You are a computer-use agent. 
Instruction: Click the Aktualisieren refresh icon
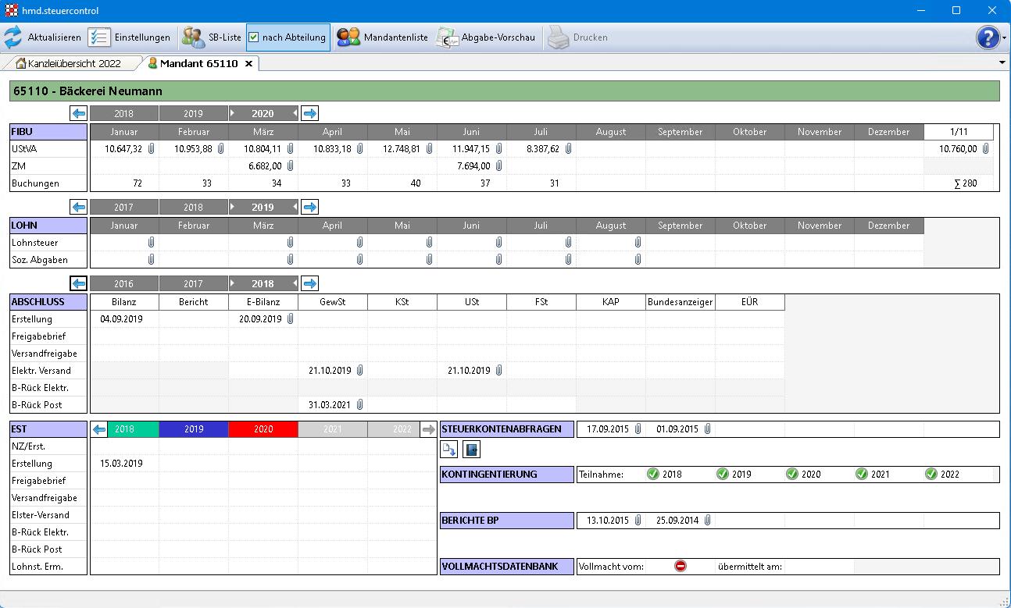point(13,37)
